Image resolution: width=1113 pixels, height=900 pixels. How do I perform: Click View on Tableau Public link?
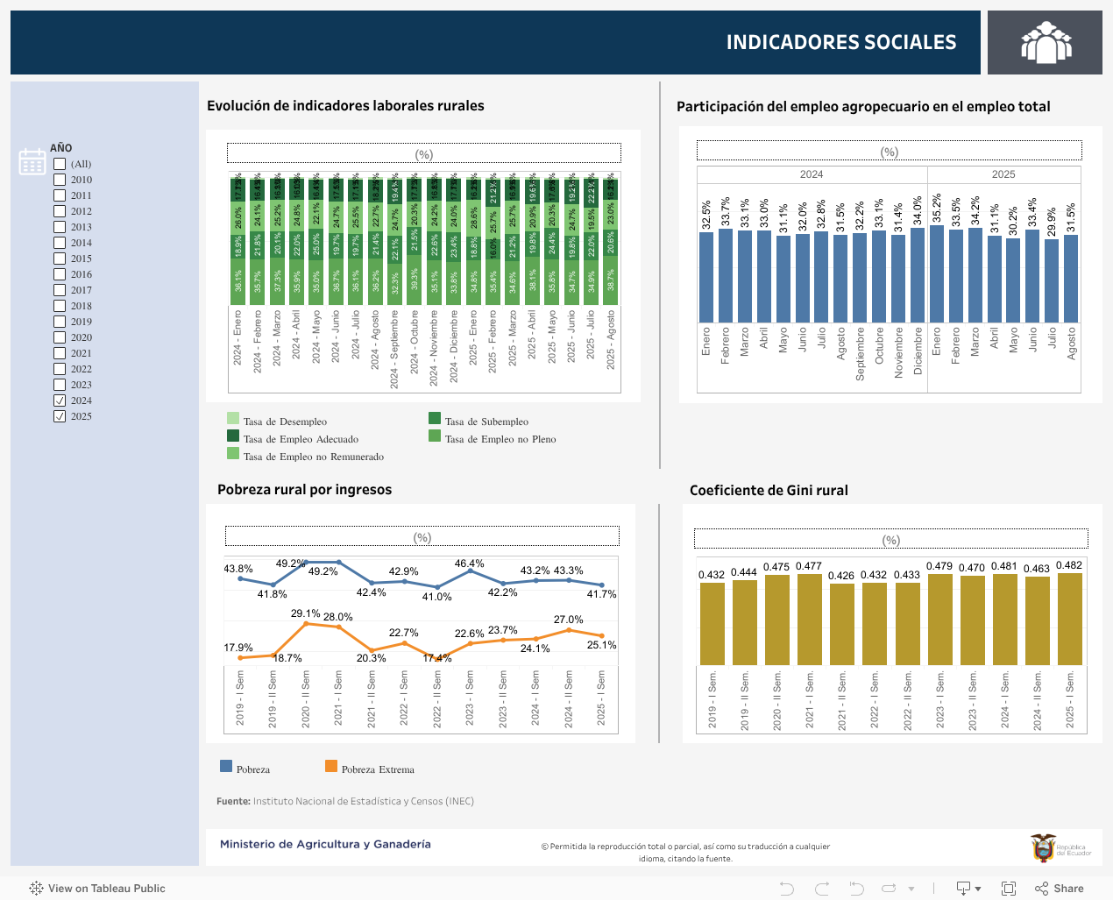97,889
